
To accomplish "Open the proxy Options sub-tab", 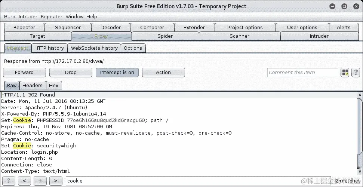I will [x=133, y=48].
